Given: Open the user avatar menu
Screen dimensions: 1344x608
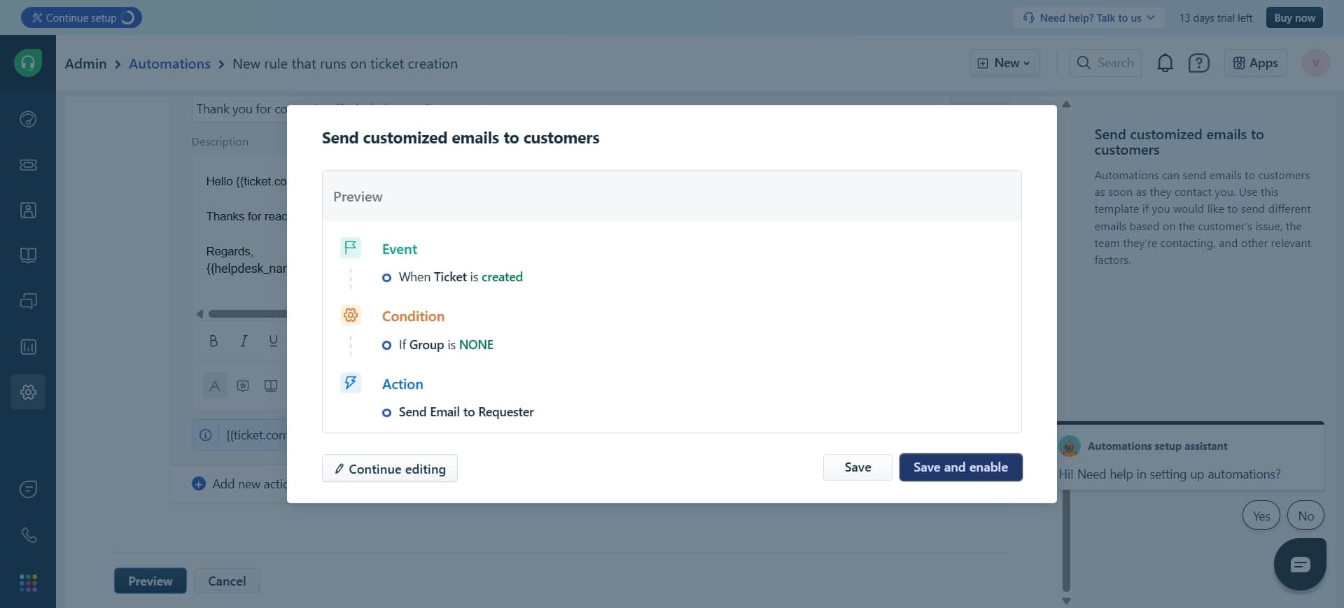Looking at the screenshot, I should tap(1315, 63).
